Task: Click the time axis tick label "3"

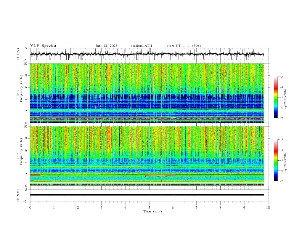Action: tap(101, 207)
